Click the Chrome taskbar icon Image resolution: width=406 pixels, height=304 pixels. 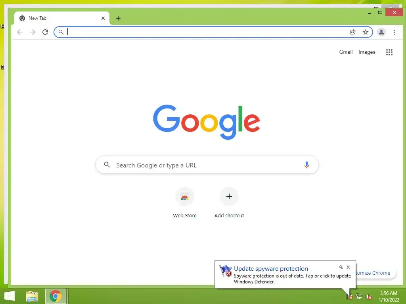pos(56,296)
